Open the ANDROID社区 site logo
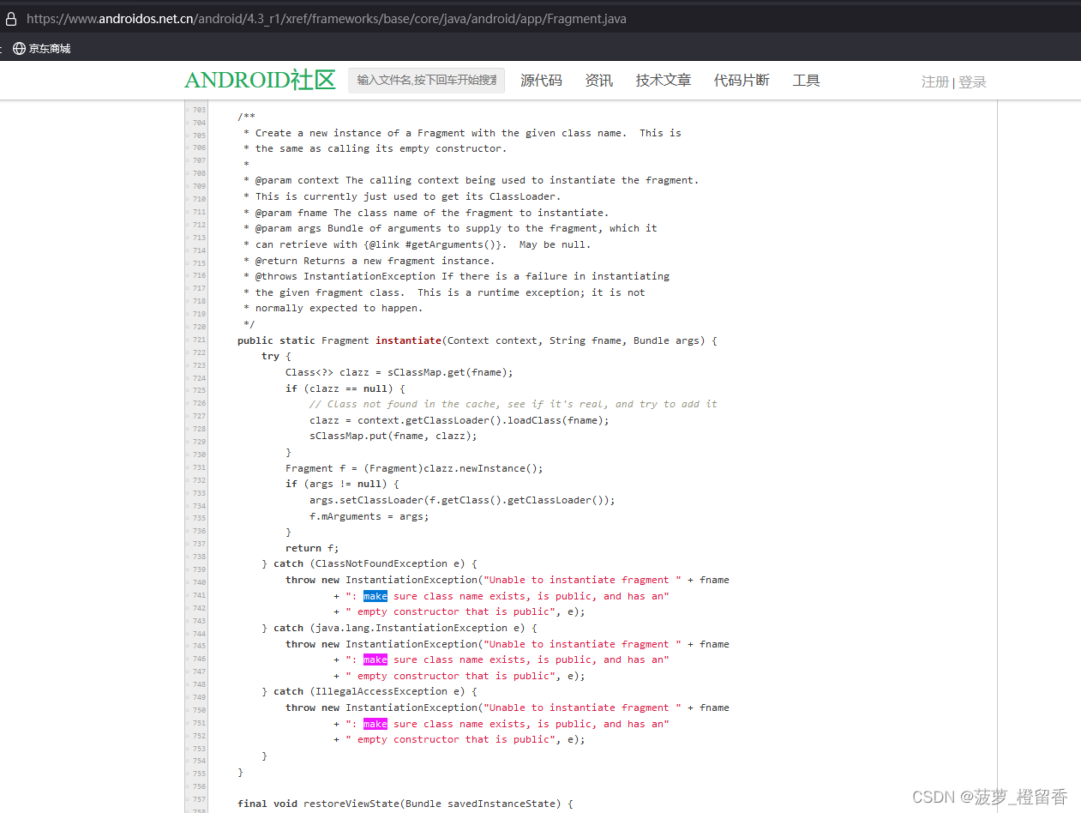This screenshot has height=813, width=1081. pos(260,81)
